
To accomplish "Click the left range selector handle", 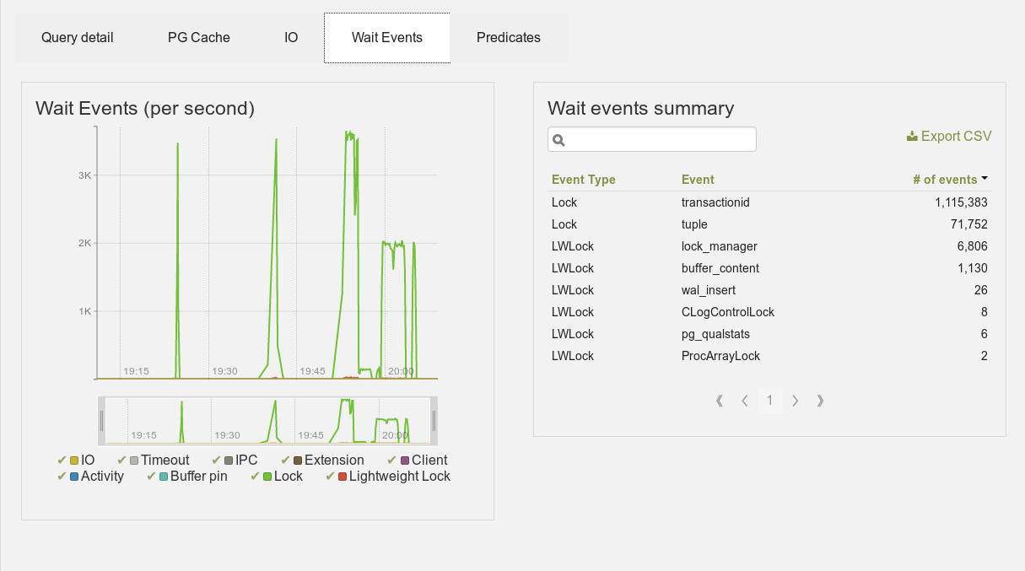I will point(102,420).
